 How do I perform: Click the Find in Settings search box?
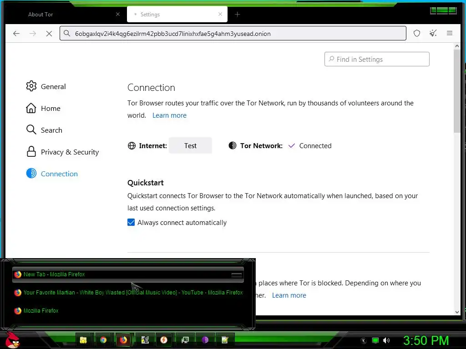click(377, 60)
